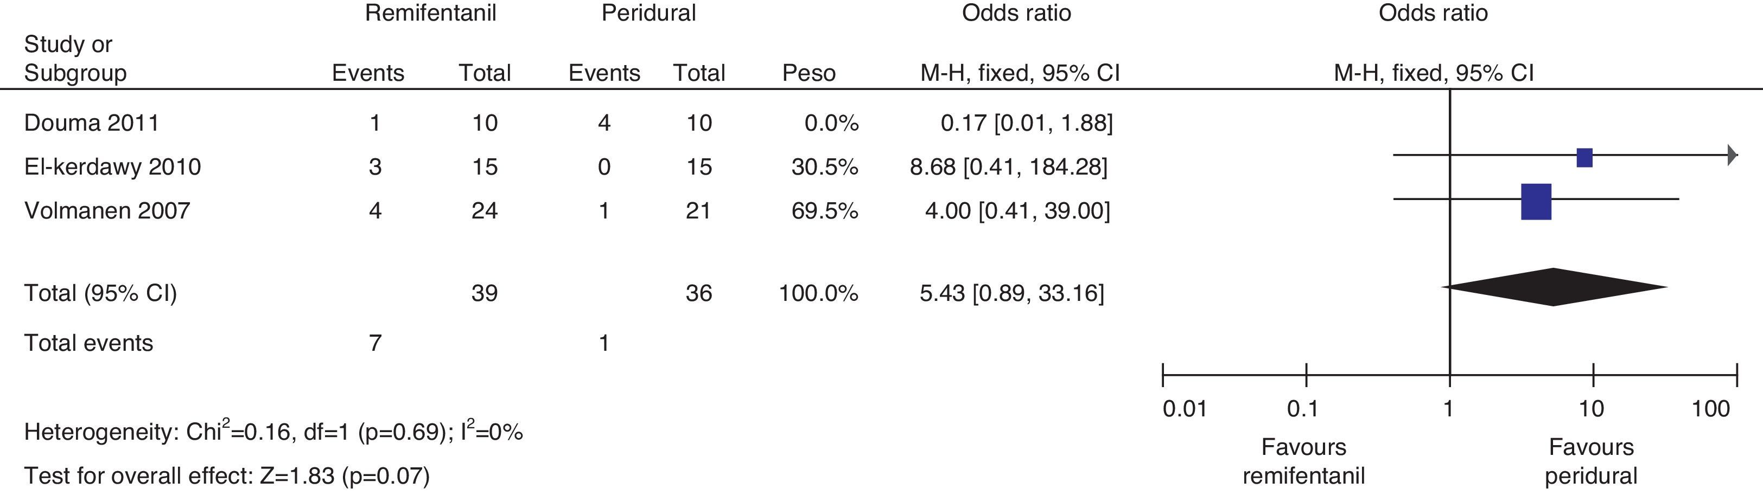This screenshot has width=1763, height=495.
Task: Click the Peridural column header
Action: click(648, 13)
